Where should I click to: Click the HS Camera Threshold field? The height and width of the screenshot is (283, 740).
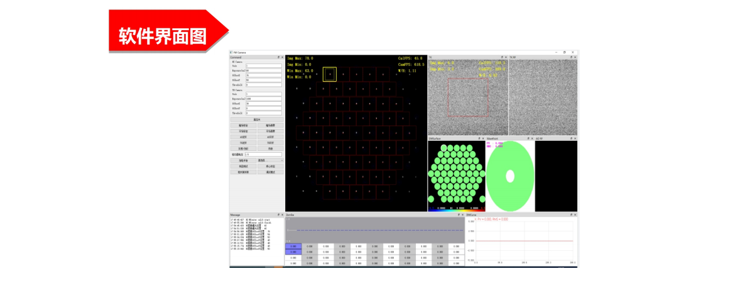pos(264,84)
